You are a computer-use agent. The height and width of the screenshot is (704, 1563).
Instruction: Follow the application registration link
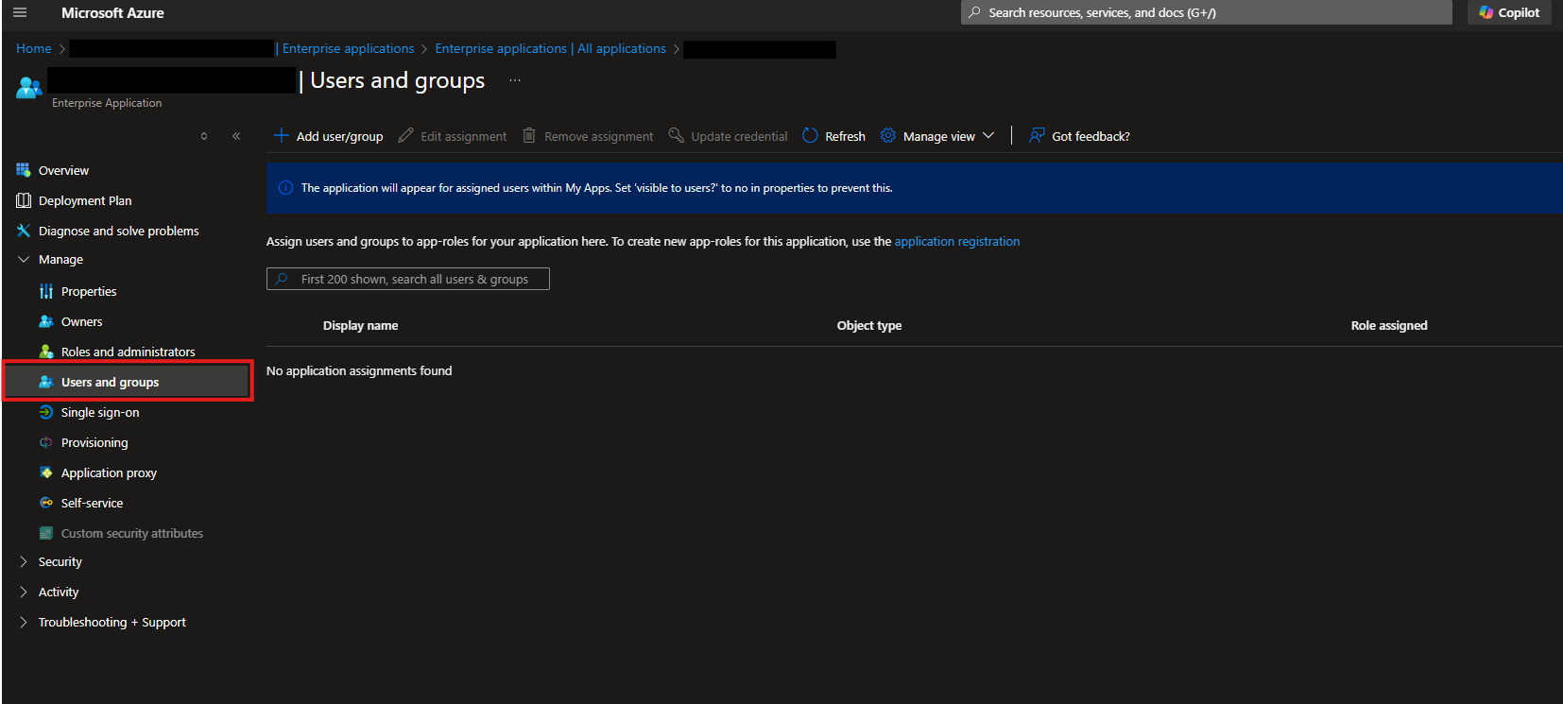[x=957, y=241]
